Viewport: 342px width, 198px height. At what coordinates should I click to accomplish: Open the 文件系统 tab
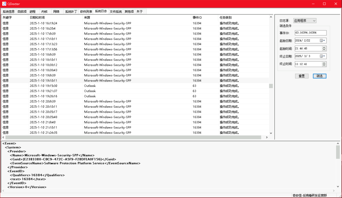(x=116, y=12)
